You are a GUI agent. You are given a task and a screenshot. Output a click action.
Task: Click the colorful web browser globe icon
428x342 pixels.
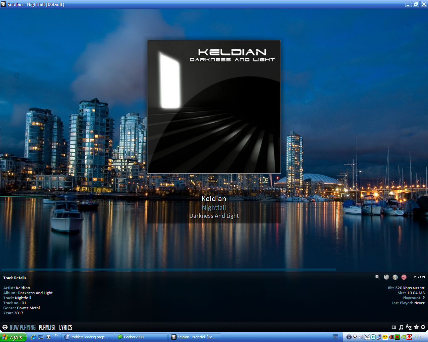pyautogui.click(x=395, y=277)
